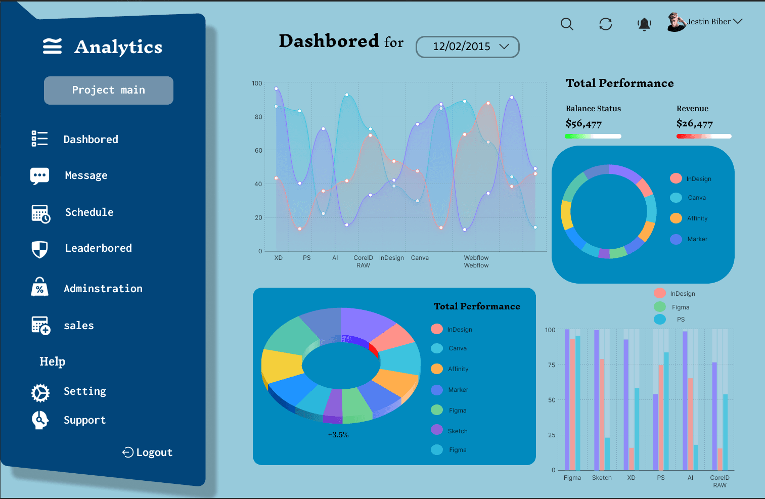Click the Analytics title

coord(118,47)
